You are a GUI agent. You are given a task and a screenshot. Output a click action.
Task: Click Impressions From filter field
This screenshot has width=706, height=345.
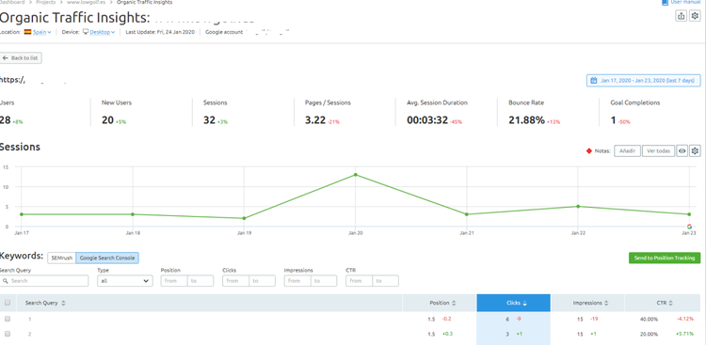tap(297, 281)
